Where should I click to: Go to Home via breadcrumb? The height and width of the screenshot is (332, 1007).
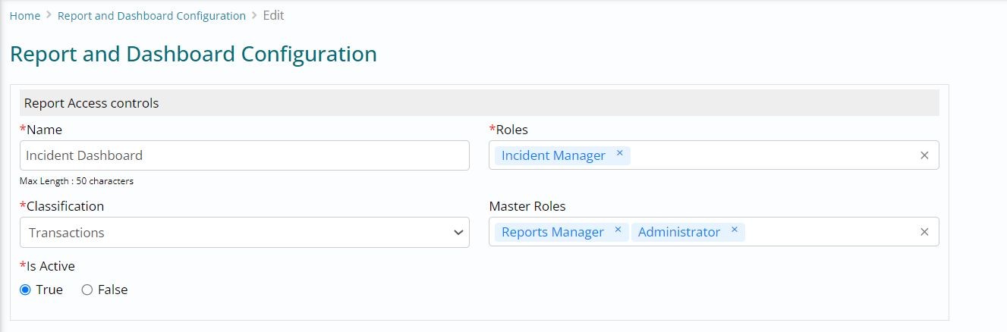tap(25, 16)
